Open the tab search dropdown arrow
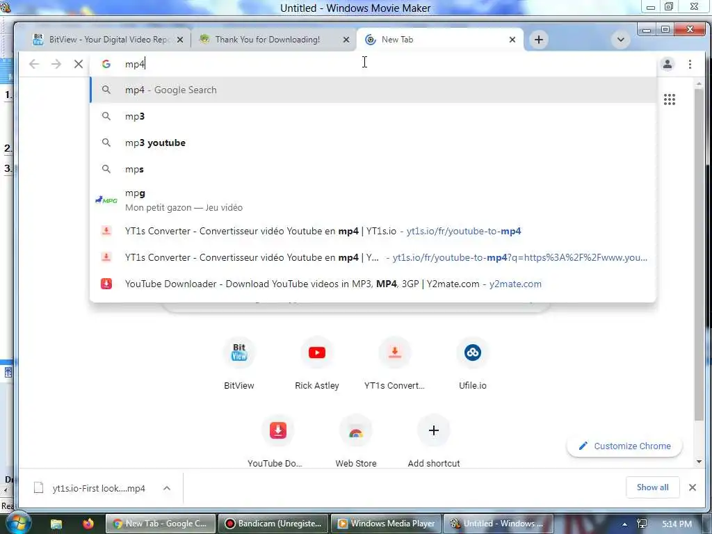Viewport: 712px width, 534px height. tap(620, 40)
